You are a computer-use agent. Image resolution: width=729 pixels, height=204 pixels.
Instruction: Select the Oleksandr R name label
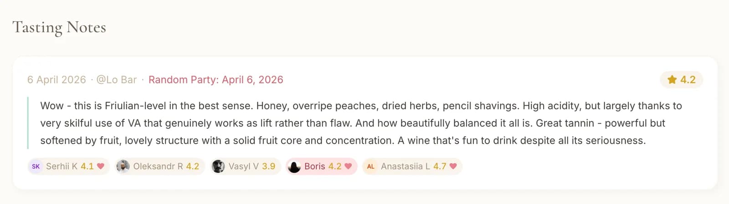coord(158,167)
